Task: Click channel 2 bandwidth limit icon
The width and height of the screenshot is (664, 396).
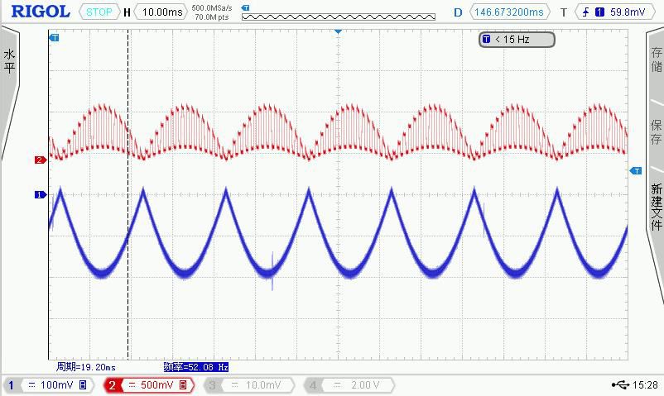Action: click(x=183, y=385)
